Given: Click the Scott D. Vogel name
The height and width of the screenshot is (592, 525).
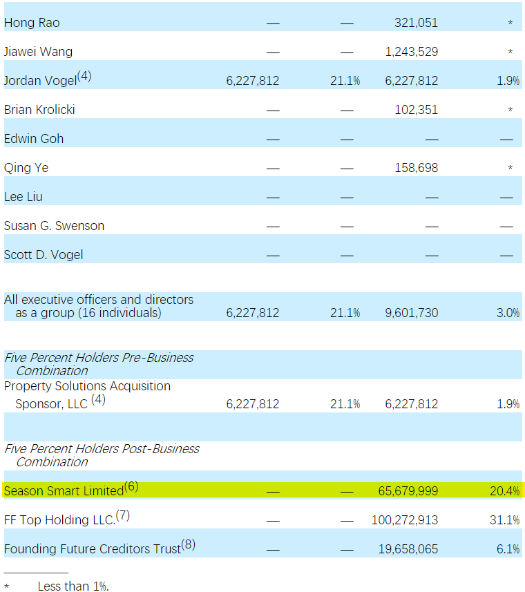Looking at the screenshot, I should (43, 255).
